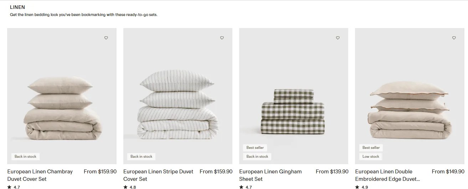
Task: Click the 4.9 star rating
Action: 363,187
